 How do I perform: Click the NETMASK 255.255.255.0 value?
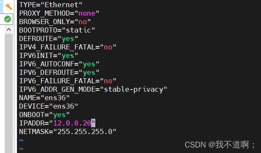point(85,132)
